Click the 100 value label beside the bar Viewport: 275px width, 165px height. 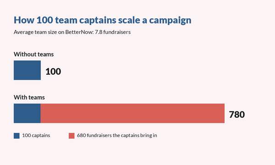click(53, 71)
